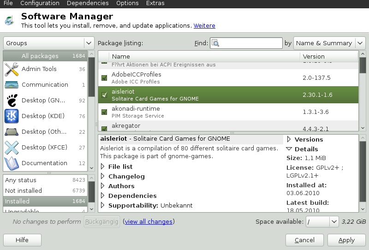Screen dimensions: 369x250
Task: Click the Admin Tools wrench icon
Action: click(x=11, y=69)
